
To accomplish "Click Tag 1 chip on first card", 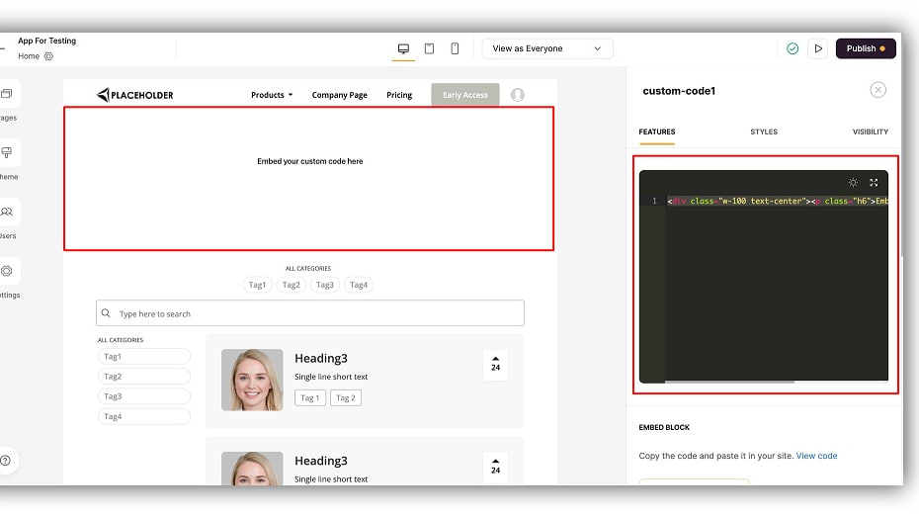I will tap(310, 397).
